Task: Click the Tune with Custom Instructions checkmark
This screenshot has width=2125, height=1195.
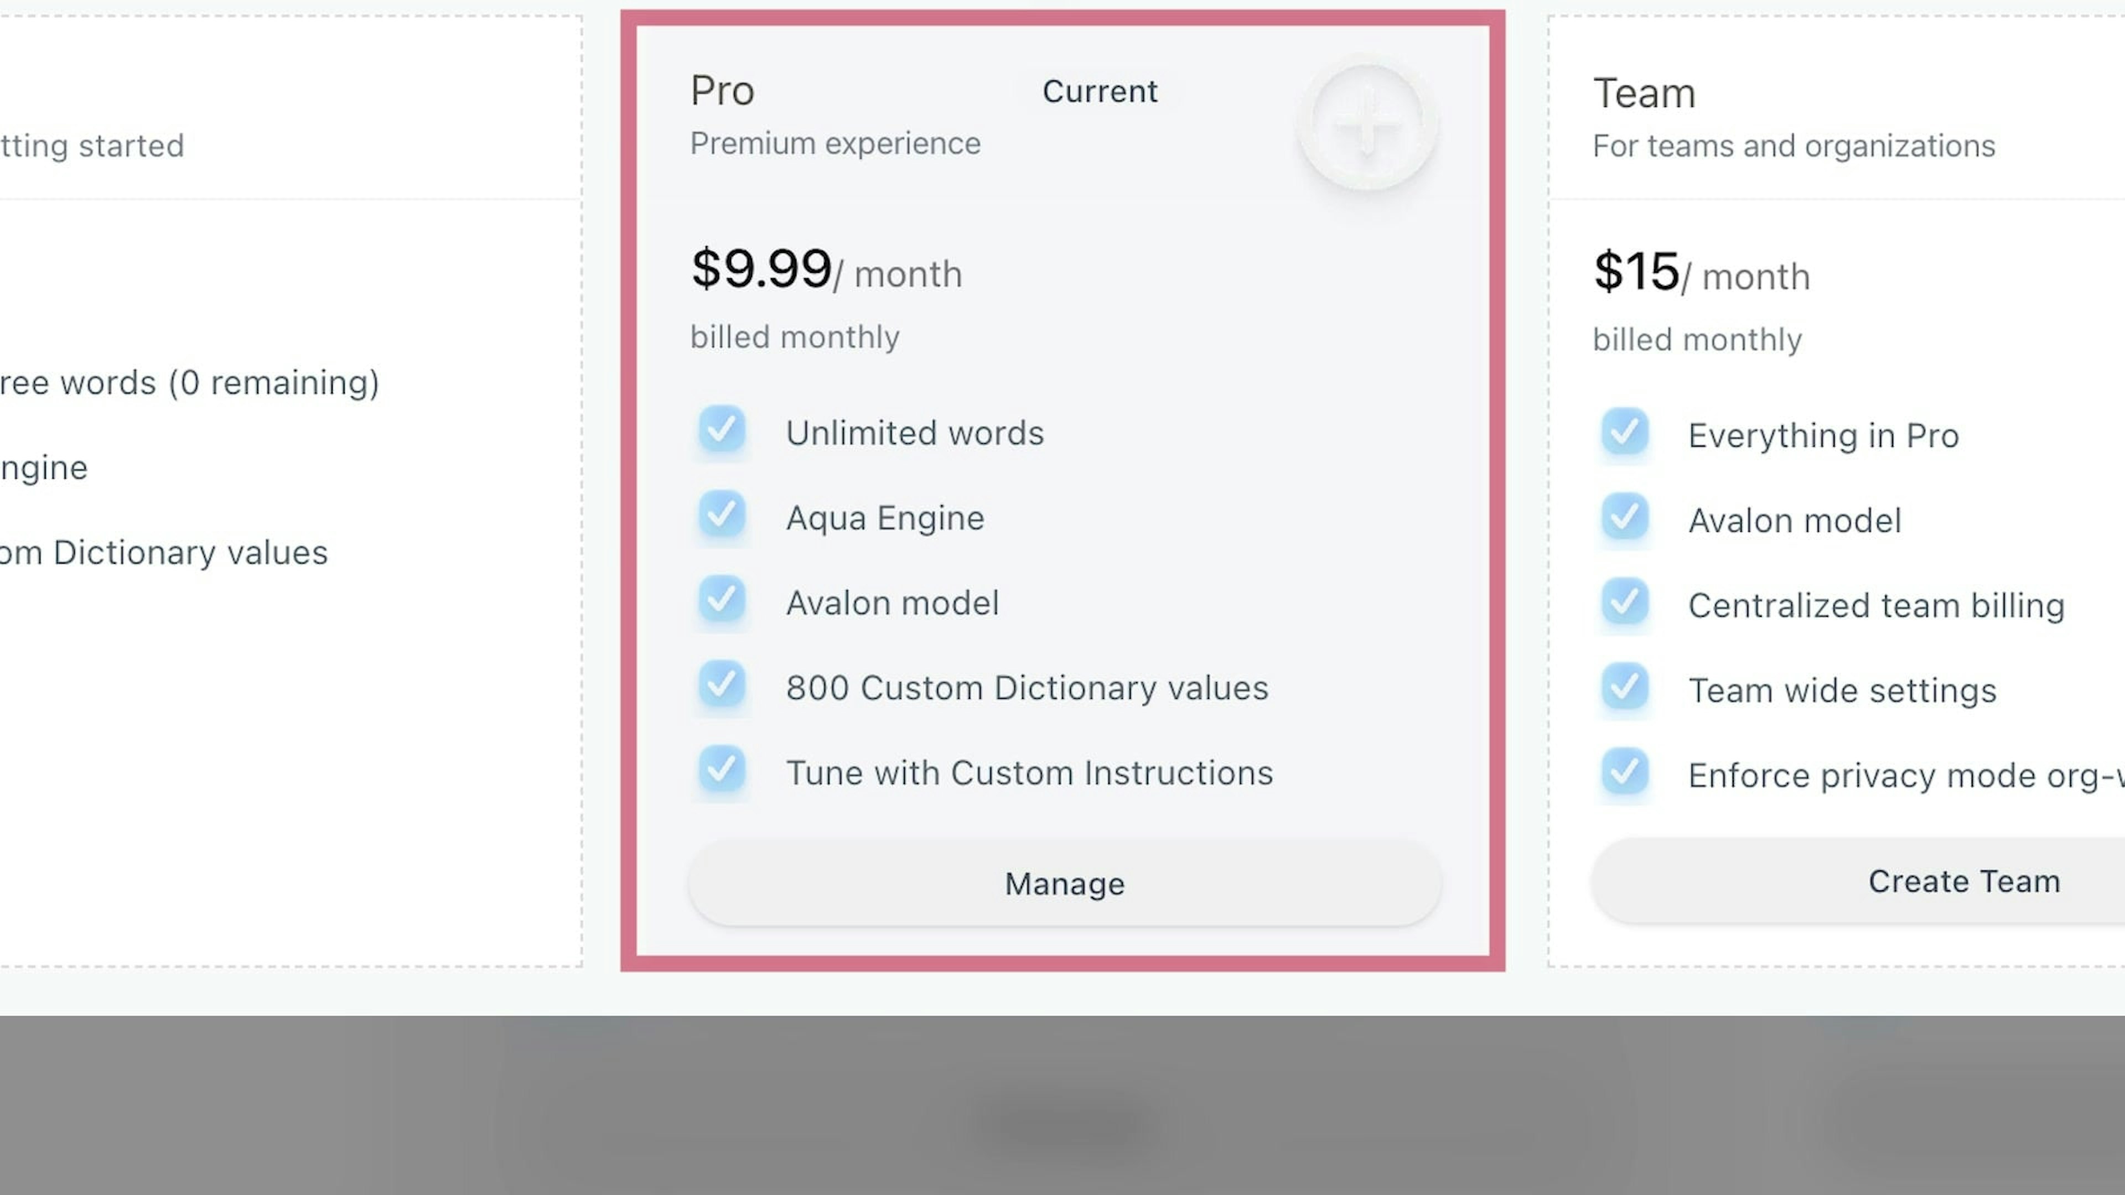Action: 722,770
